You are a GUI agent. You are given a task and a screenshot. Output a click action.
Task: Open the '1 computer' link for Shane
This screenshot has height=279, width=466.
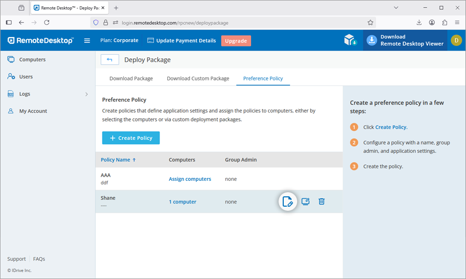coord(182,202)
